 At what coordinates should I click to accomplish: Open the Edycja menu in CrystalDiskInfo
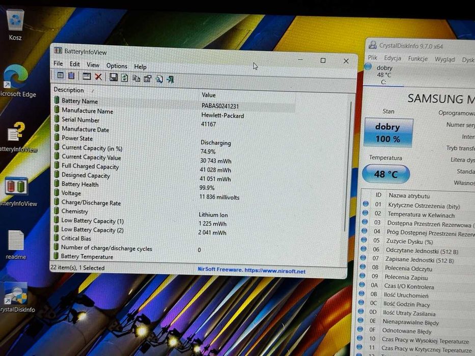point(393,58)
